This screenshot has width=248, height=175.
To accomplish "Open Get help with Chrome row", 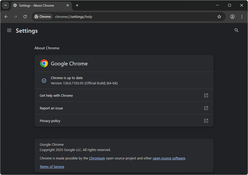I will pyautogui.click(x=124, y=95).
